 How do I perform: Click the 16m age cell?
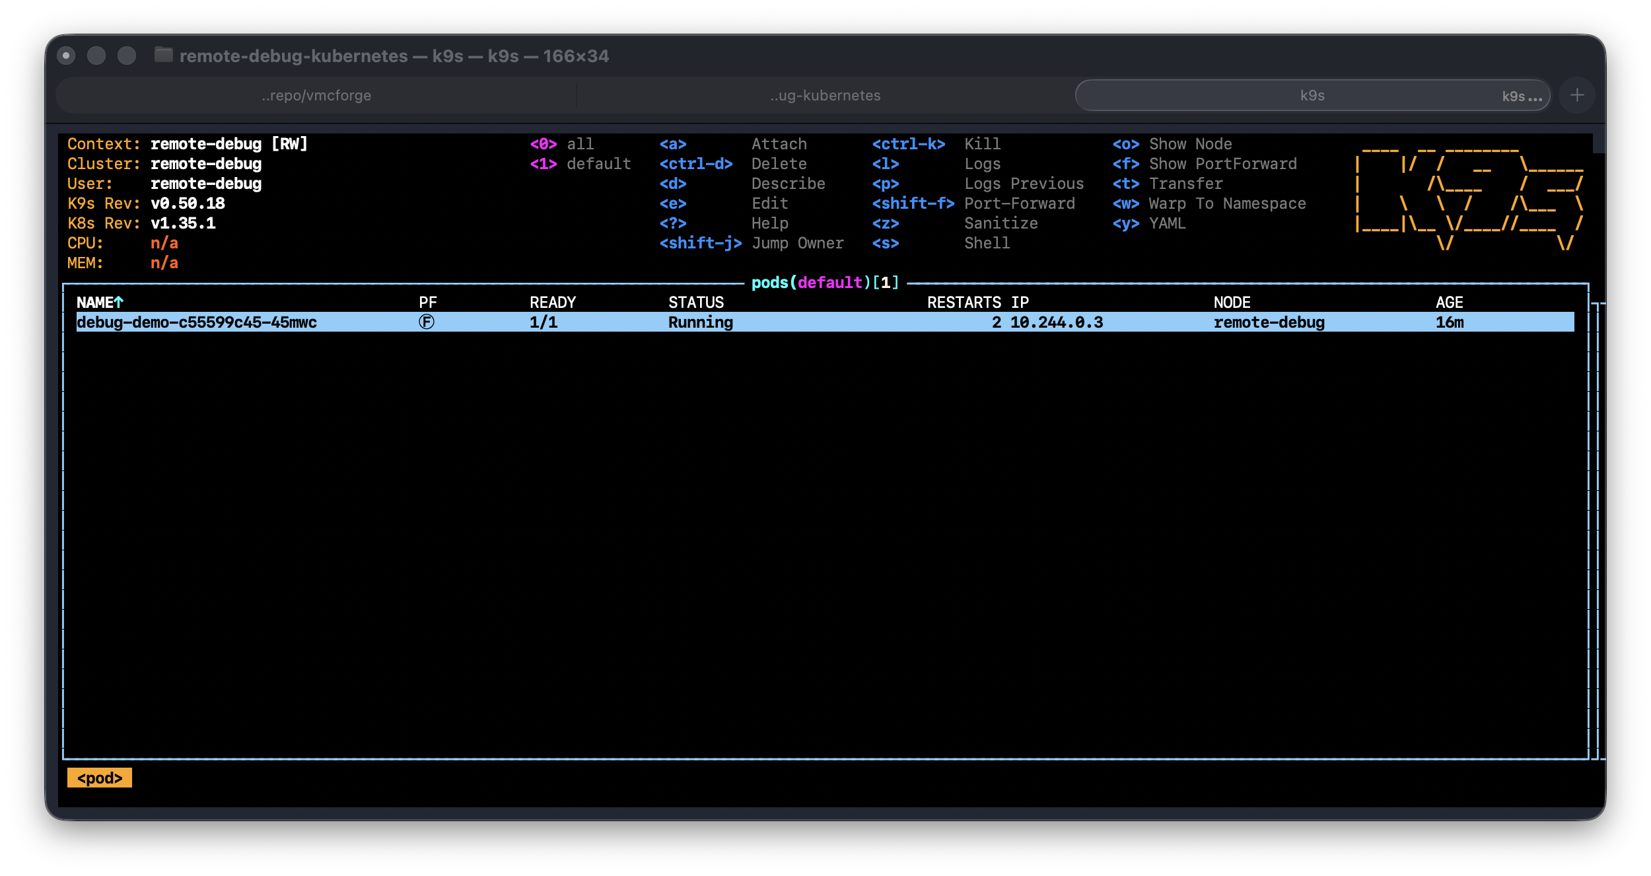pyautogui.click(x=1450, y=322)
